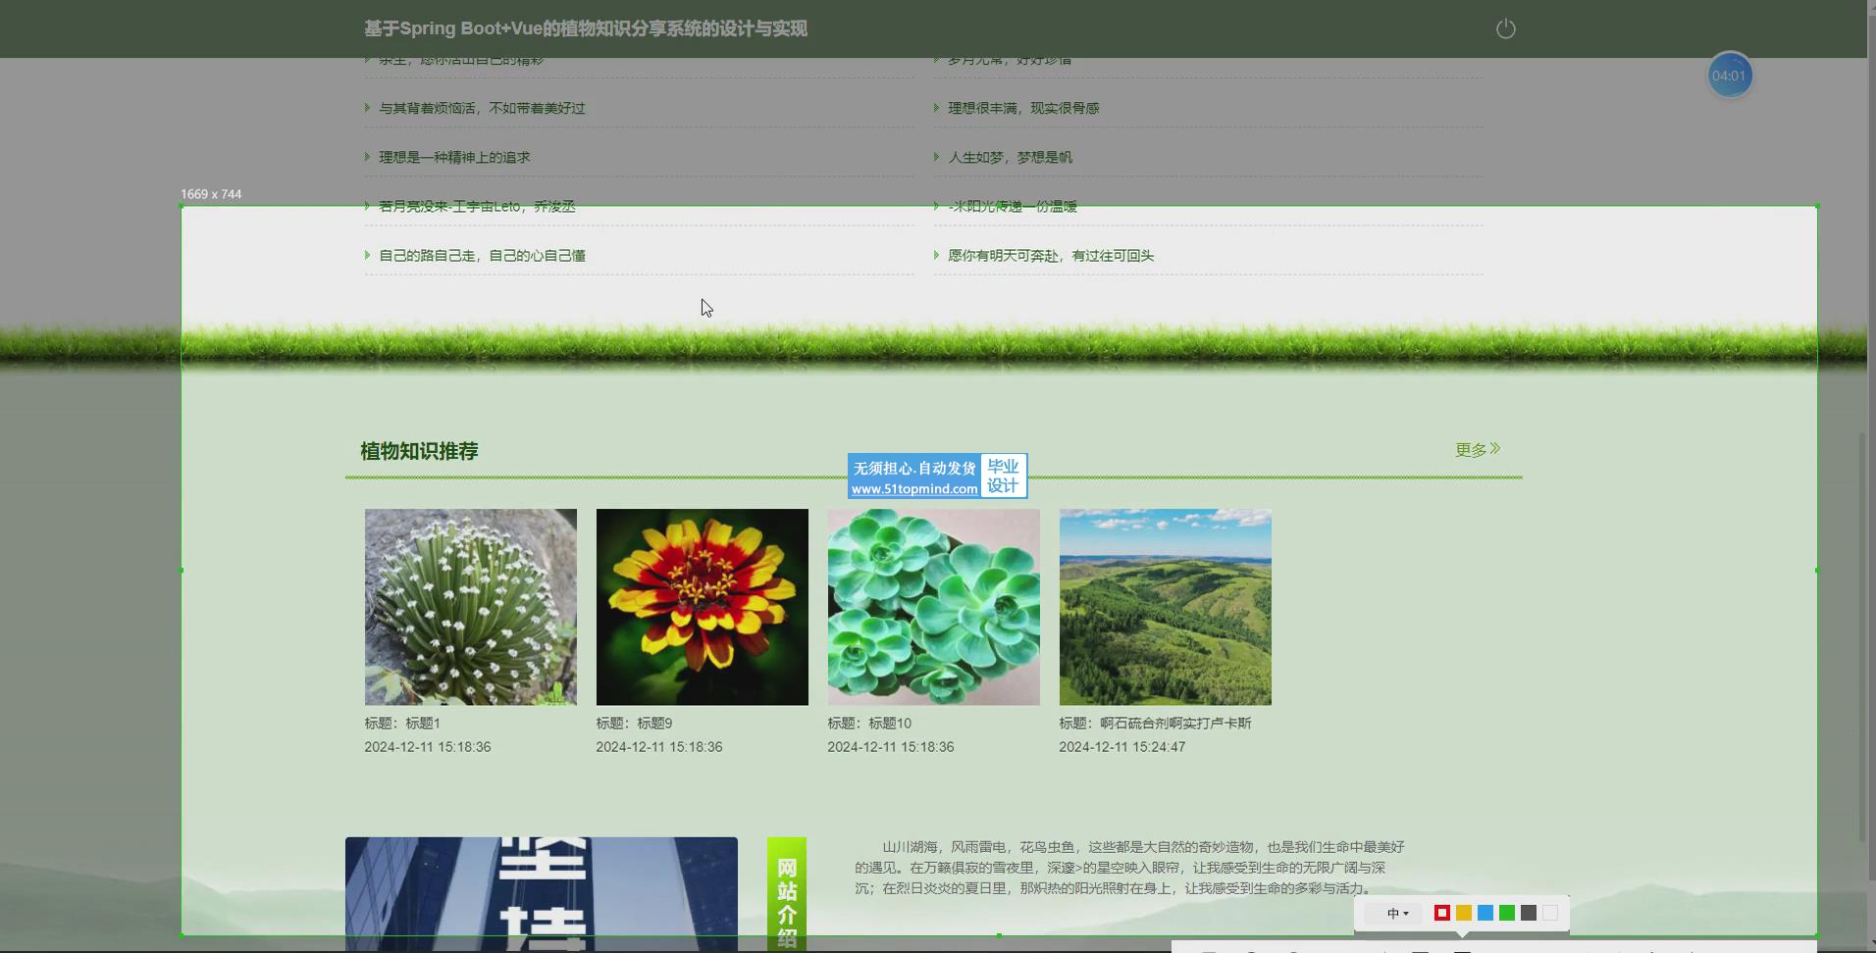
Task: Pick the dark gray annotation color swatch
Action: pyautogui.click(x=1528, y=914)
